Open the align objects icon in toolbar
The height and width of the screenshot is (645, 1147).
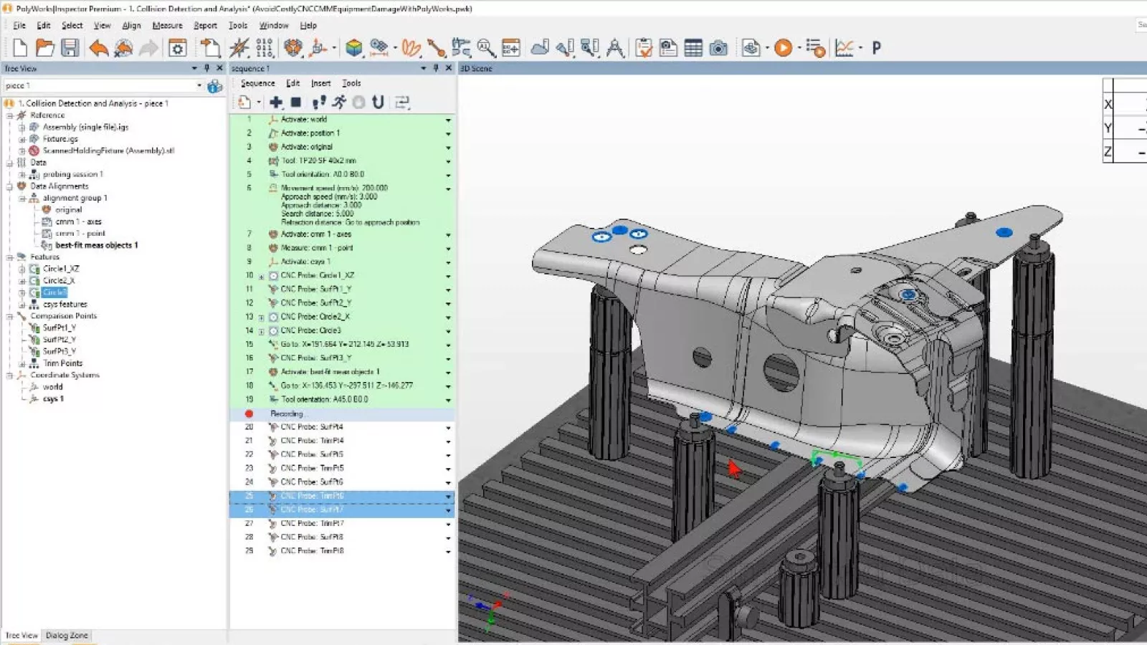(292, 48)
